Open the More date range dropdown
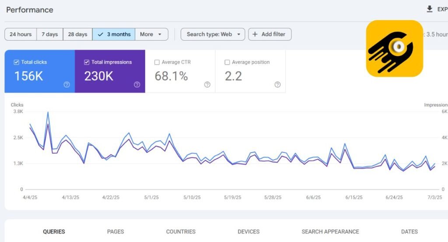This screenshot has height=242, width=448. (x=151, y=34)
